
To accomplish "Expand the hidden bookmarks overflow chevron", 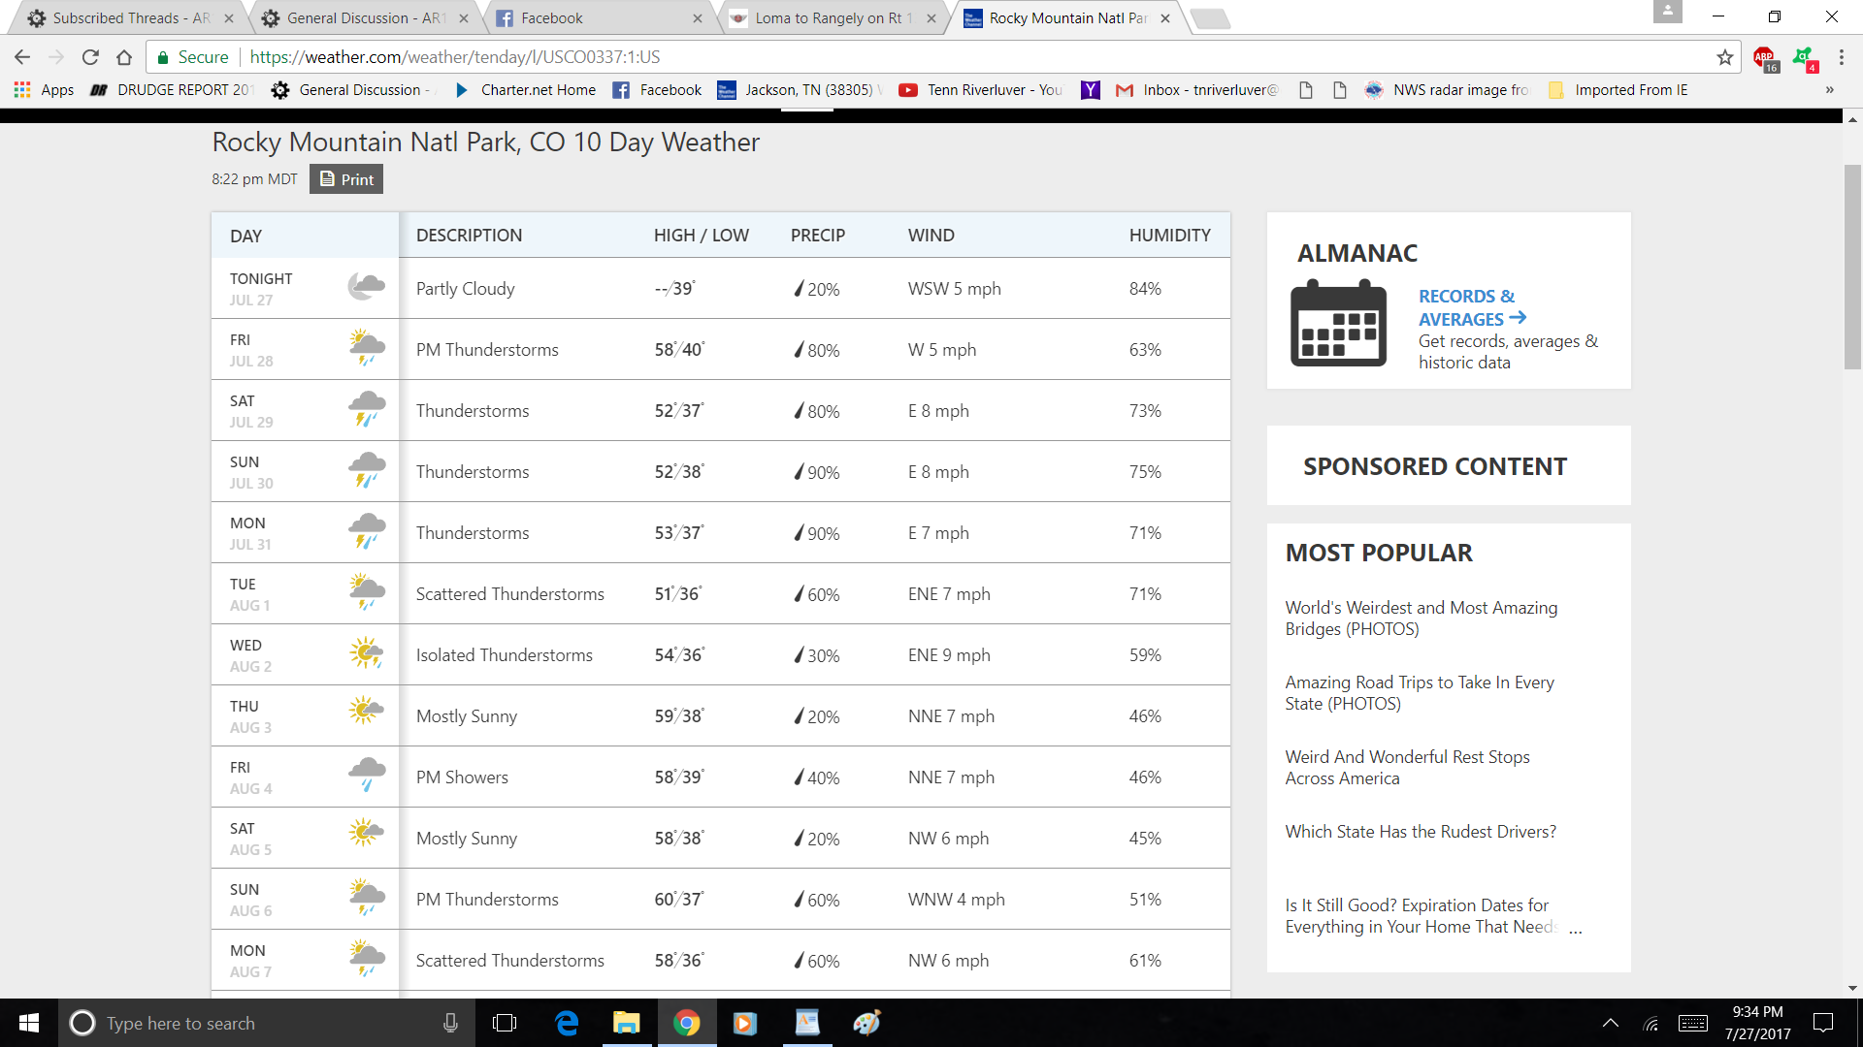I will [1829, 90].
